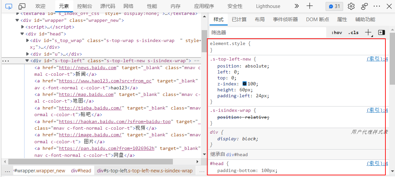Screen dimensions: 395x177
Task: Click z-index layer visualizer icon
Action: point(245,83)
